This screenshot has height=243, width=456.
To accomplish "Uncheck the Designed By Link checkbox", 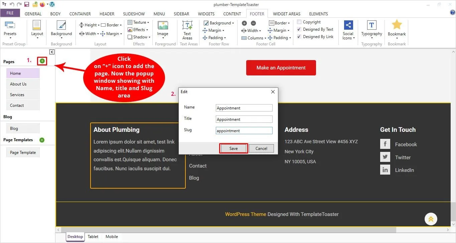I will (299, 37).
